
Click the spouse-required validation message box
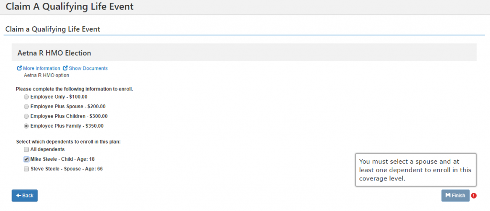point(416,170)
